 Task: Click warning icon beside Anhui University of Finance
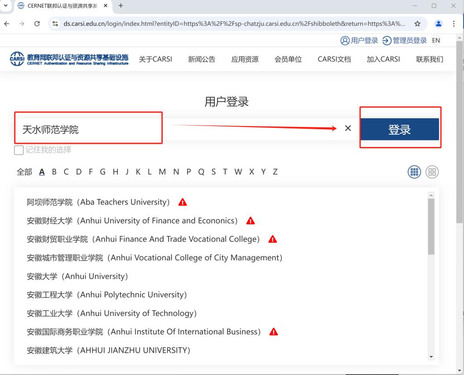(250, 221)
